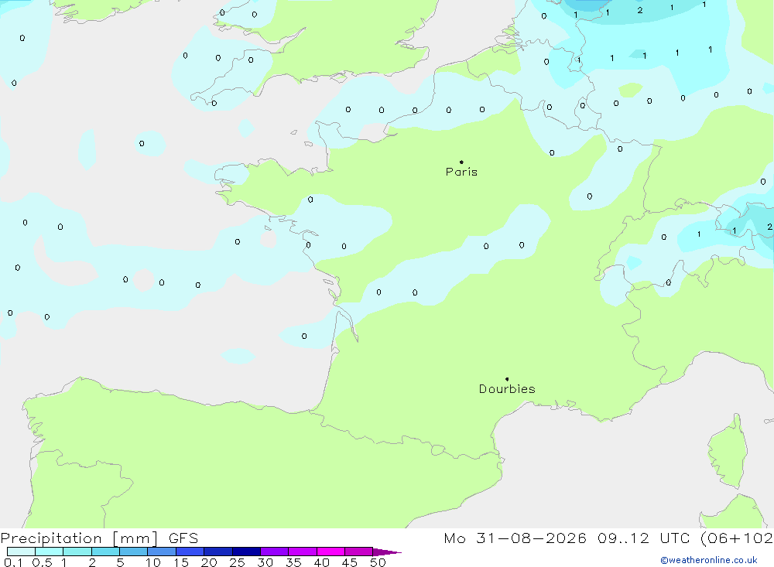Image resolution: width=774 pixels, height=567 pixels.
Task: Open the weatheronline.co.uk copyright link
Action: click(x=709, y=560)
